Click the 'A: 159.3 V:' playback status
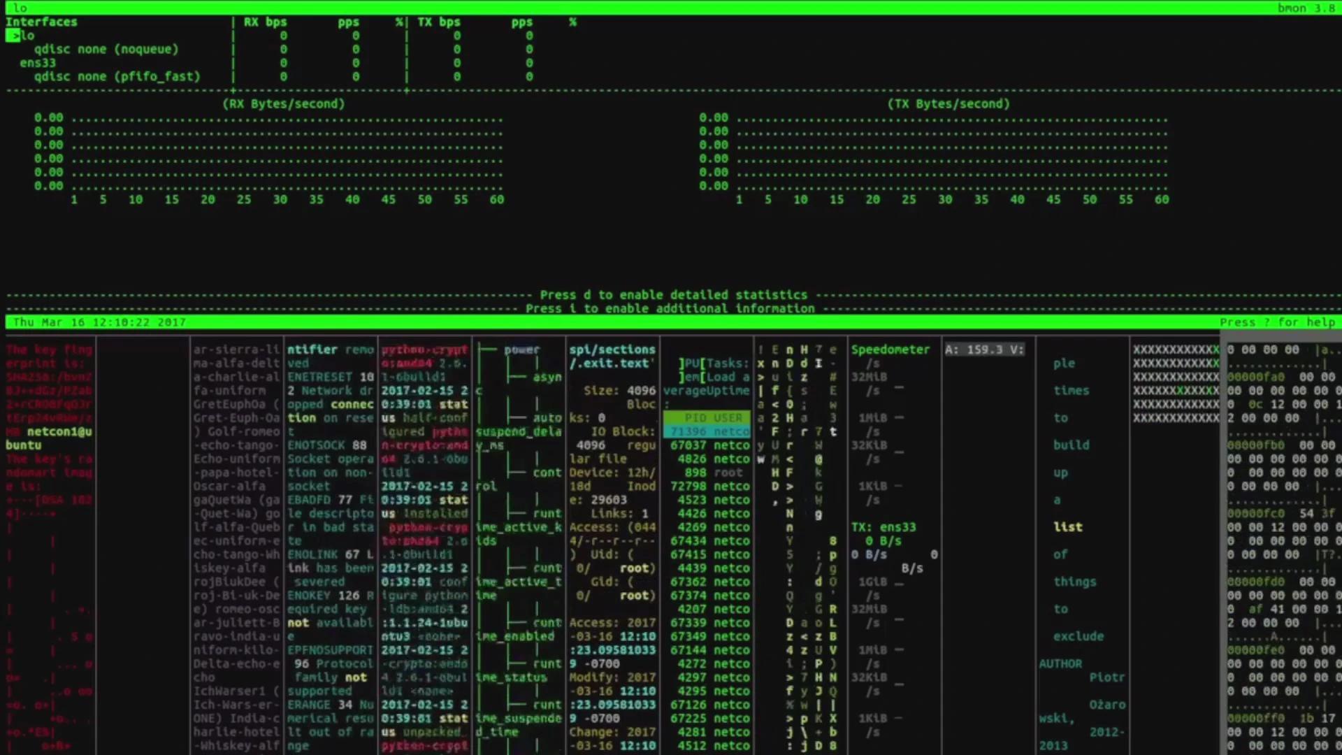1342x755 pixels. pos(984,350)
